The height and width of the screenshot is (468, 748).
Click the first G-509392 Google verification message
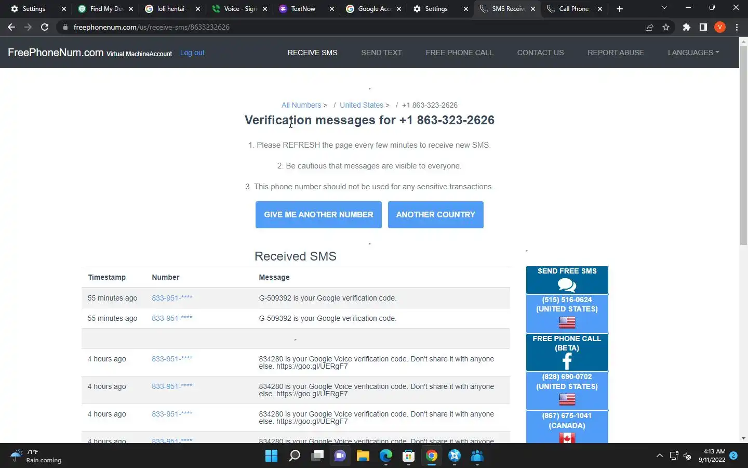pyautogui.click(x=327, y=298)
